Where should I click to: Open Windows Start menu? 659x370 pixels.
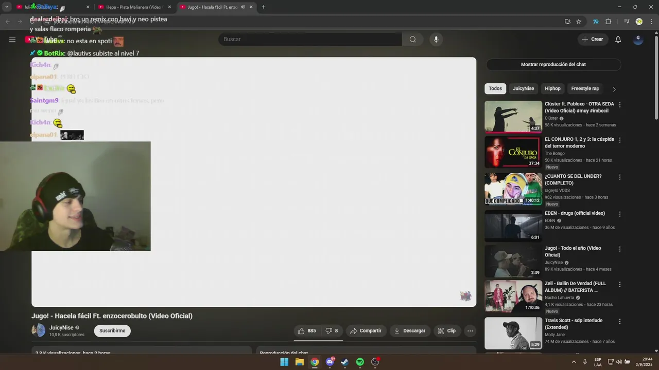[x=284, y=362]
